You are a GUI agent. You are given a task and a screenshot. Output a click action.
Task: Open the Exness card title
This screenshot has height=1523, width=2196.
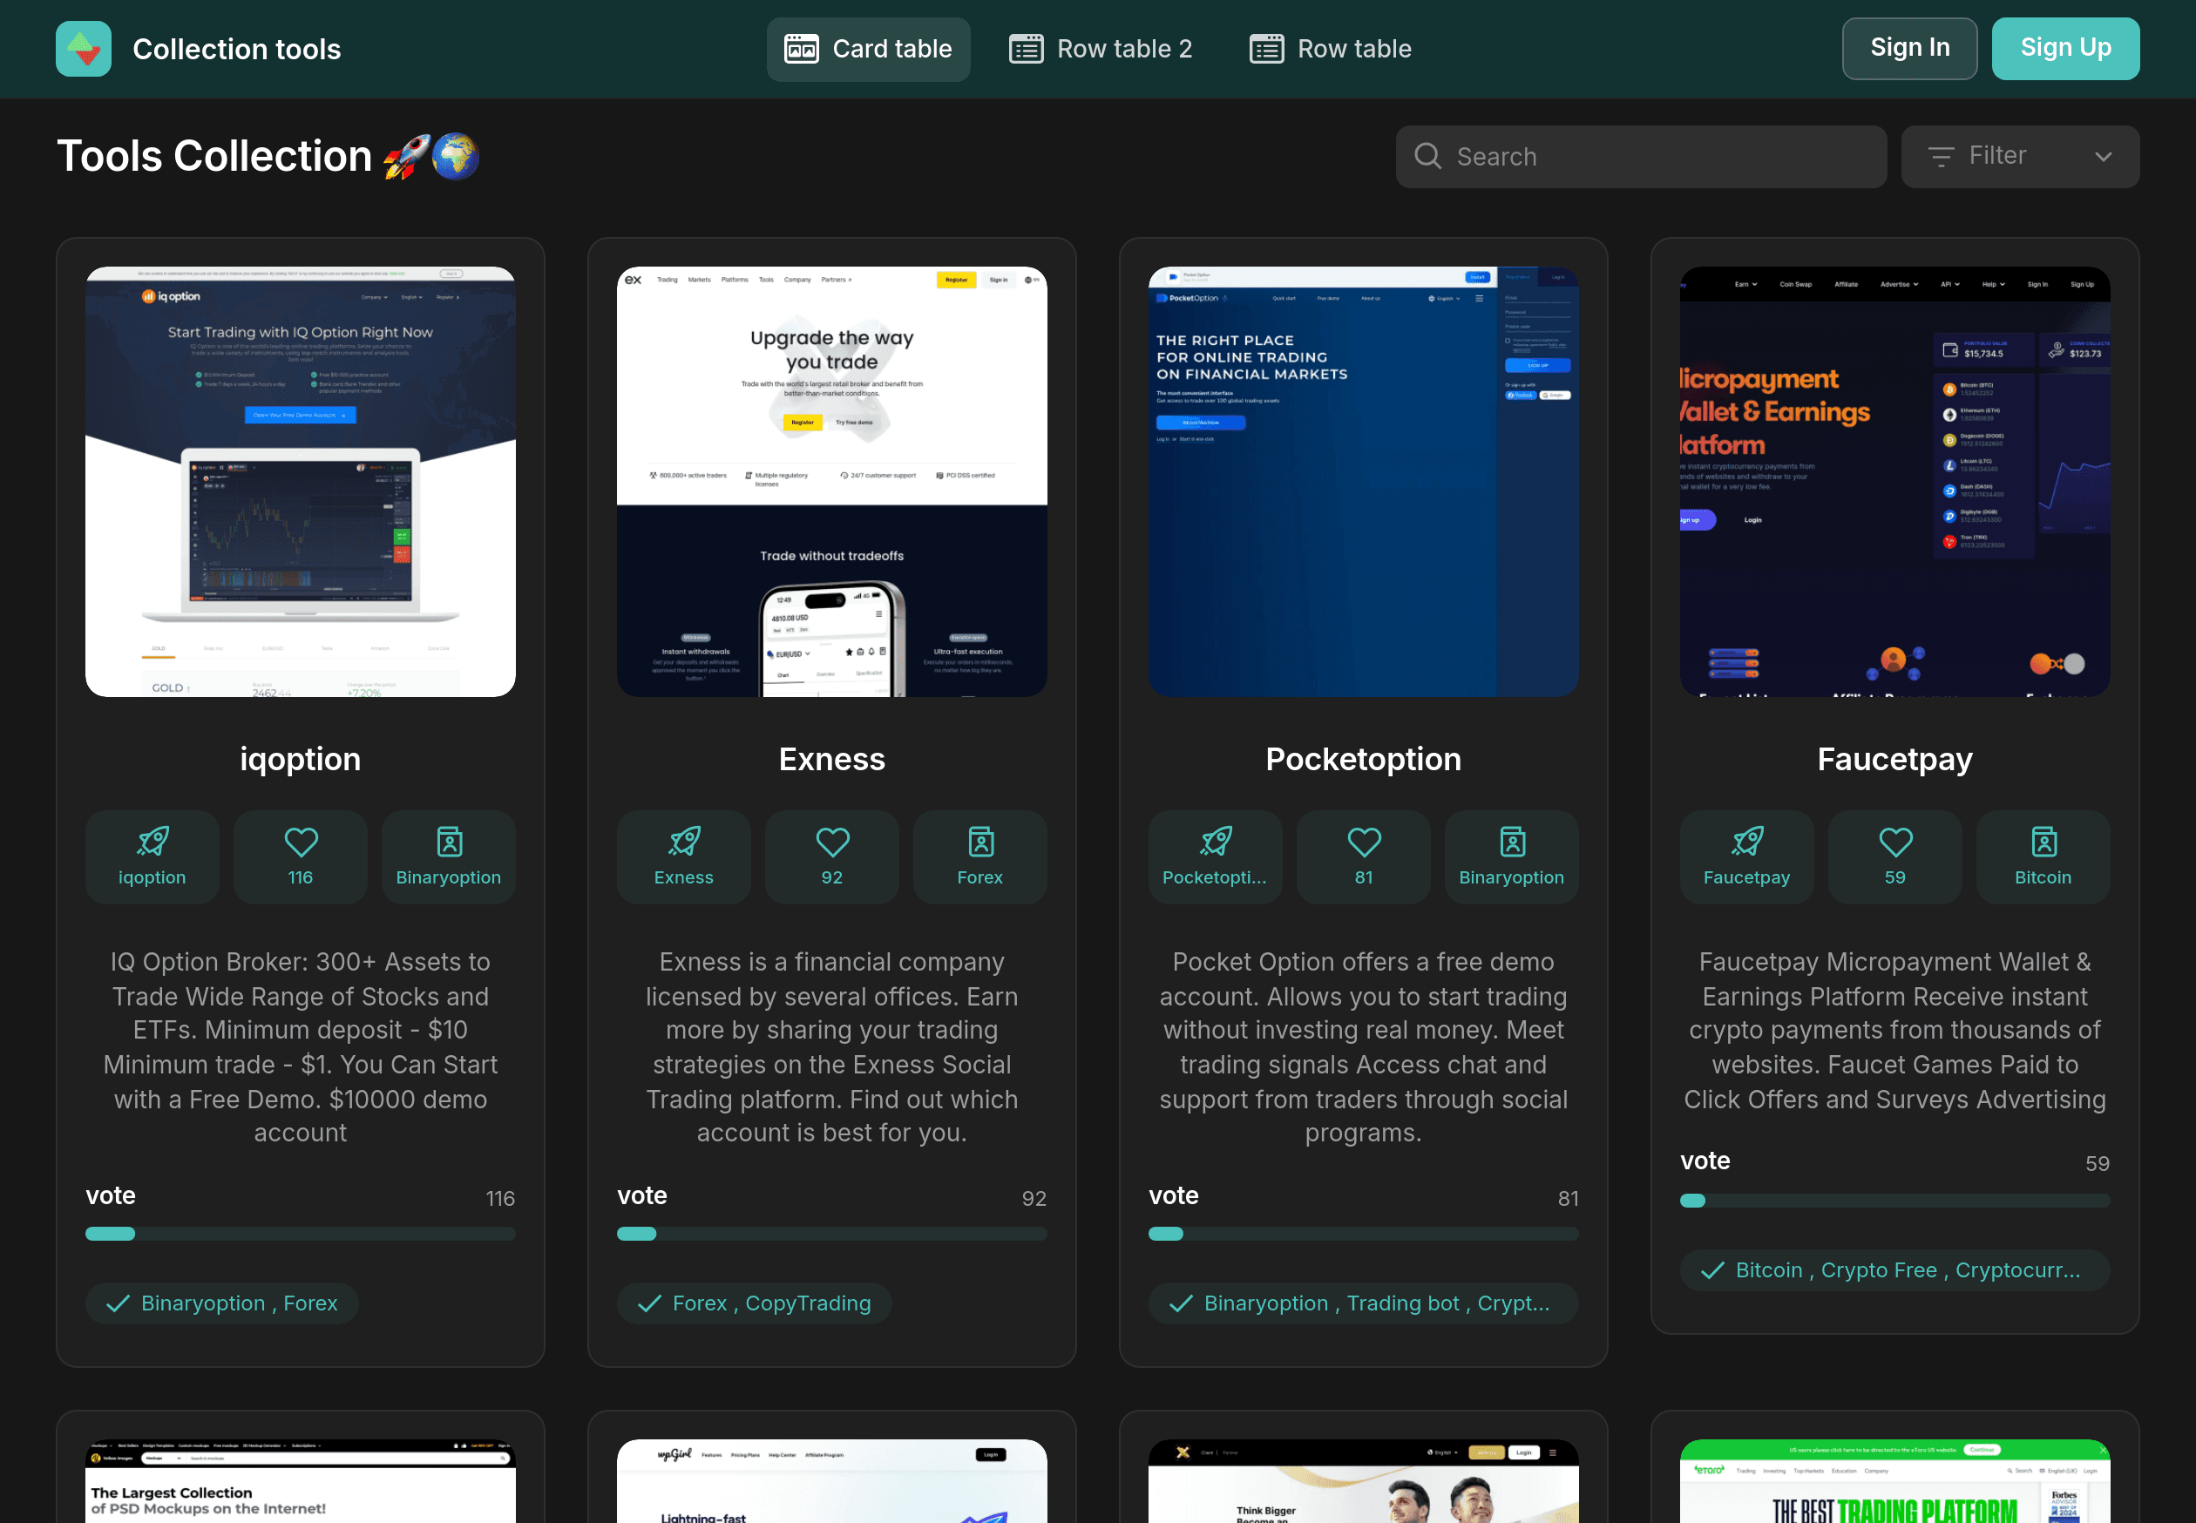click(832, 759)
